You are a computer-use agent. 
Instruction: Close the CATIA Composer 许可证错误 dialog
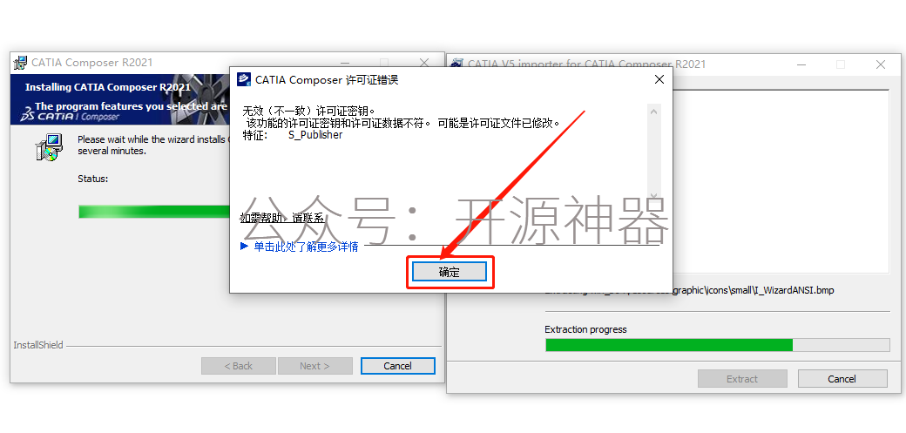[x=659, y=80]
